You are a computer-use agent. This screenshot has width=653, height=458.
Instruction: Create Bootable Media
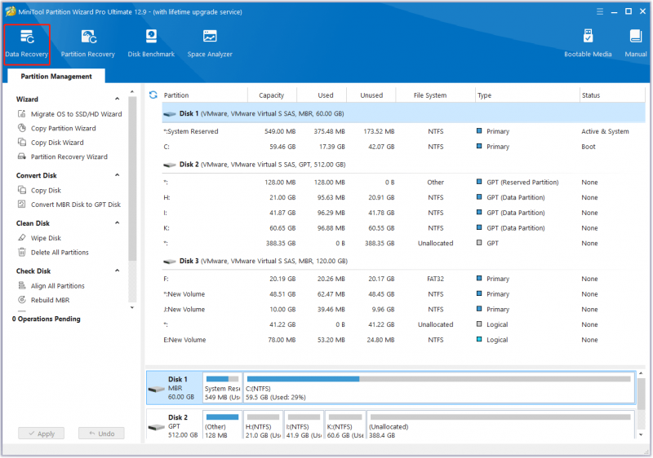click(x=588, y=44)
